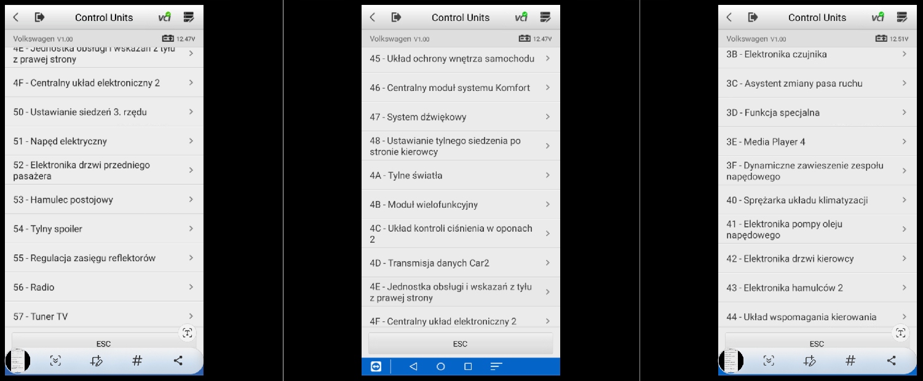
Task: Tap the text recognition icon in left screenshot
Action: coord(188,333)
